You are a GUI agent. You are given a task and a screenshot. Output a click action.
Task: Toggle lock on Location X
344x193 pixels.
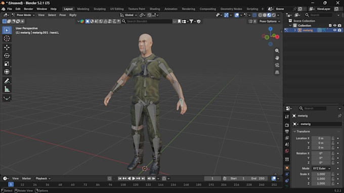coord(333,138)
